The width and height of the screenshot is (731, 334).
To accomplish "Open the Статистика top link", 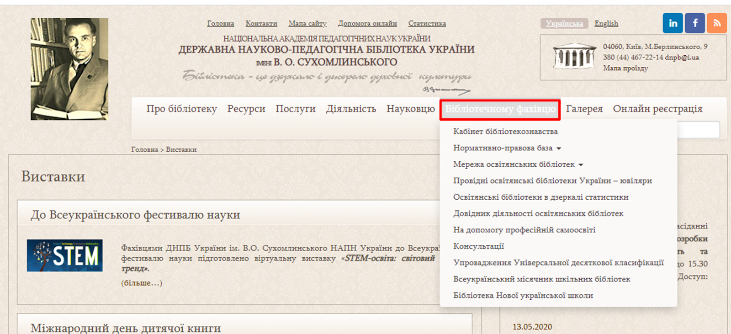I will (427, 23).
